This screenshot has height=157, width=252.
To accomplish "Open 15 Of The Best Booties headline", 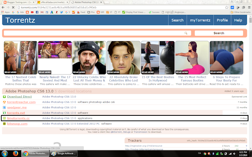I will (x=158, y=79).
